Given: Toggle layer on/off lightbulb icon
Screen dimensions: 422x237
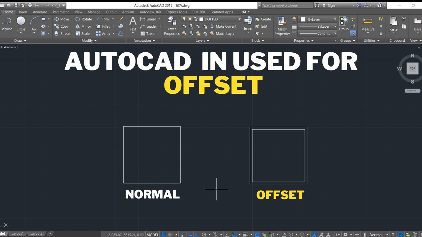Looking at the screenshot, I should [x=184, y=19].
